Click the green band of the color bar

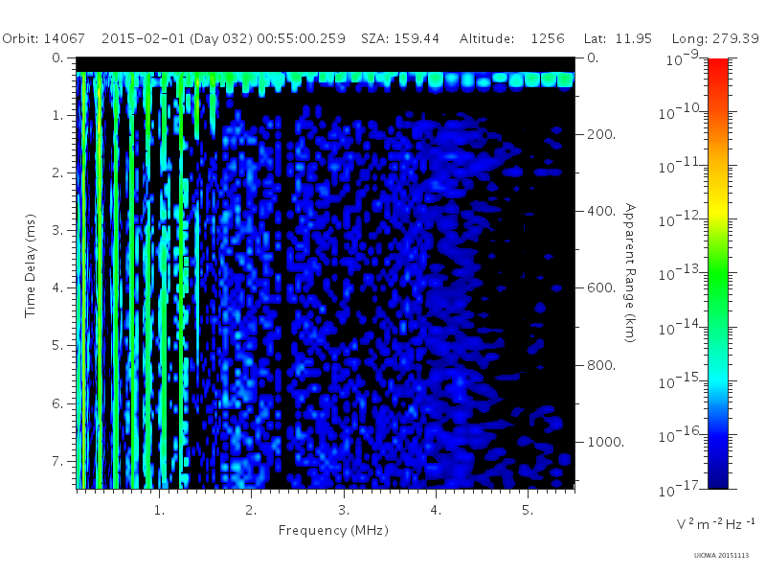(717, 276)
